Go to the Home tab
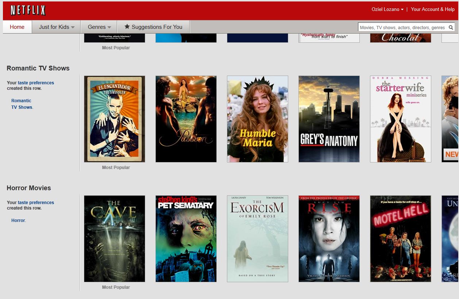 tap(17, 27)
